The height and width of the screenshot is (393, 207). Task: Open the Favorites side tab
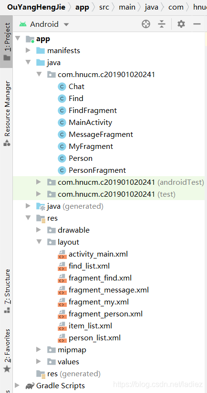(x=7, y=350)
